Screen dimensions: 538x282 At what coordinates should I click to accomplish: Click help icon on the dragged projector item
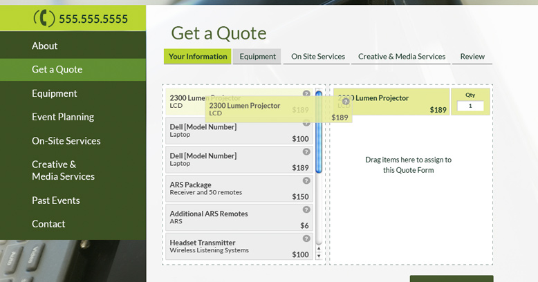click(346, 102)
